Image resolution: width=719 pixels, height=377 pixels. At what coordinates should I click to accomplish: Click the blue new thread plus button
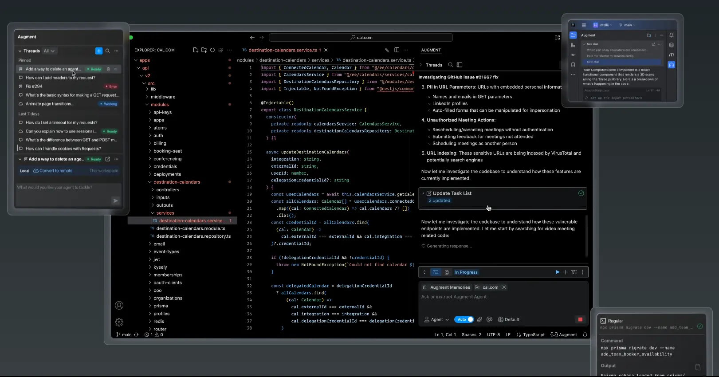point(98,51)
